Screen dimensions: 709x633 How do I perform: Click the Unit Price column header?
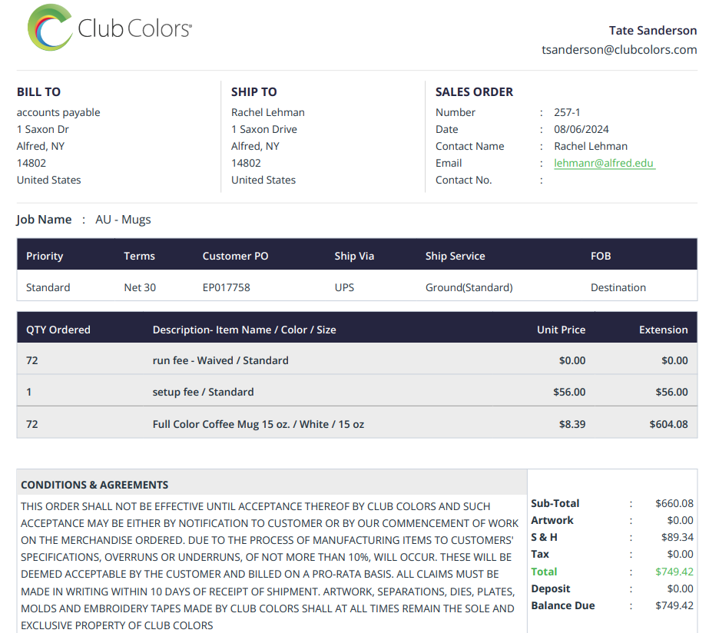coord(561,330)
